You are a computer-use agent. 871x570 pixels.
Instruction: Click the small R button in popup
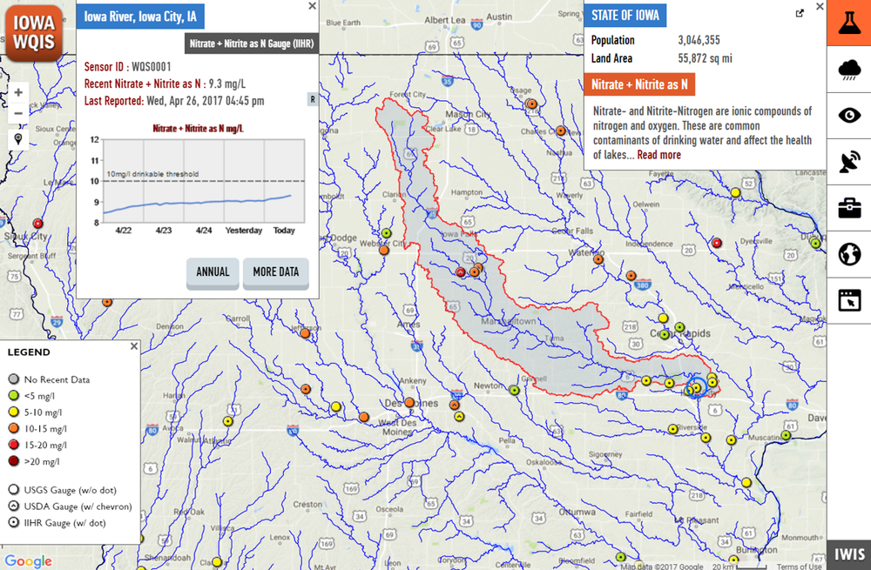click(312, 99)
